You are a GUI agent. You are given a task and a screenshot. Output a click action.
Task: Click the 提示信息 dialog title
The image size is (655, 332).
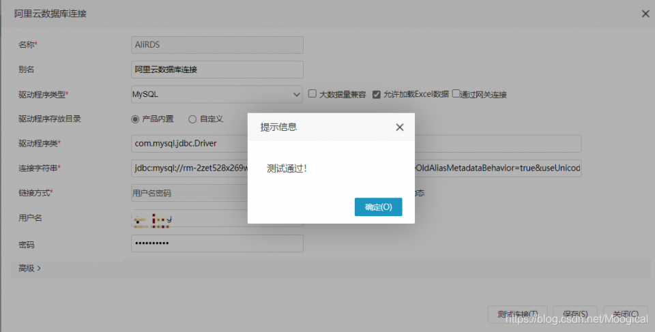click(x=278, y=127)
